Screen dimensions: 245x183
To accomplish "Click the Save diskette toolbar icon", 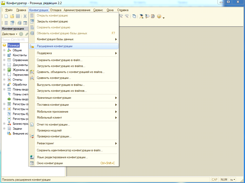I will 18,16.
